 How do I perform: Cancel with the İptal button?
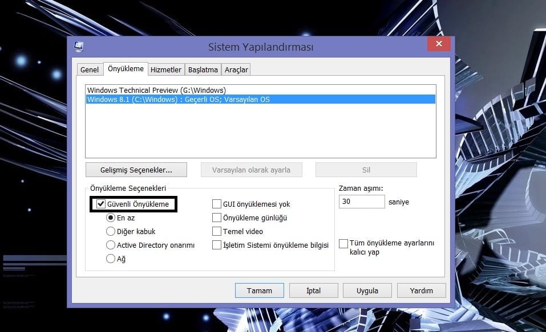(313, 290)
